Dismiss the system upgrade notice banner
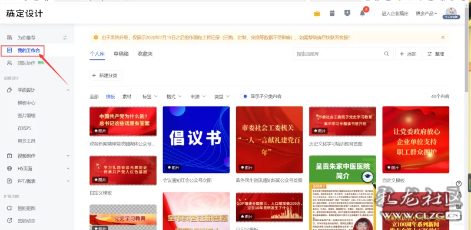 pyautogui.click(x=443, y=37)
